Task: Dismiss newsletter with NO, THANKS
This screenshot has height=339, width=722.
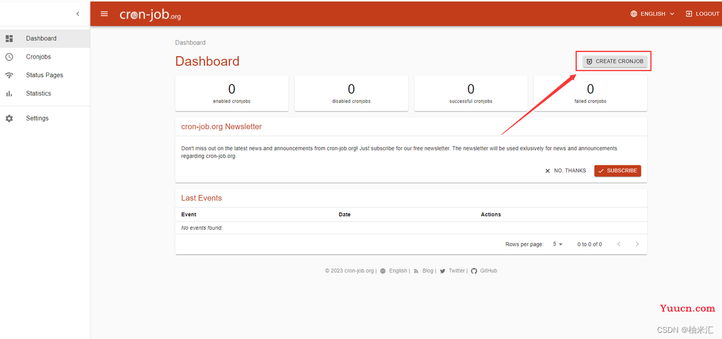Action: click(565, 171)
